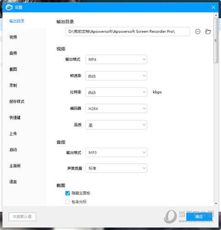The image size is (221, 230).
Task: Expand the 帧速率 dropdown
Action: tap(116, 76)
